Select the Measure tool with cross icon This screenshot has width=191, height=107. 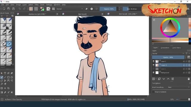tap(12, 92)
